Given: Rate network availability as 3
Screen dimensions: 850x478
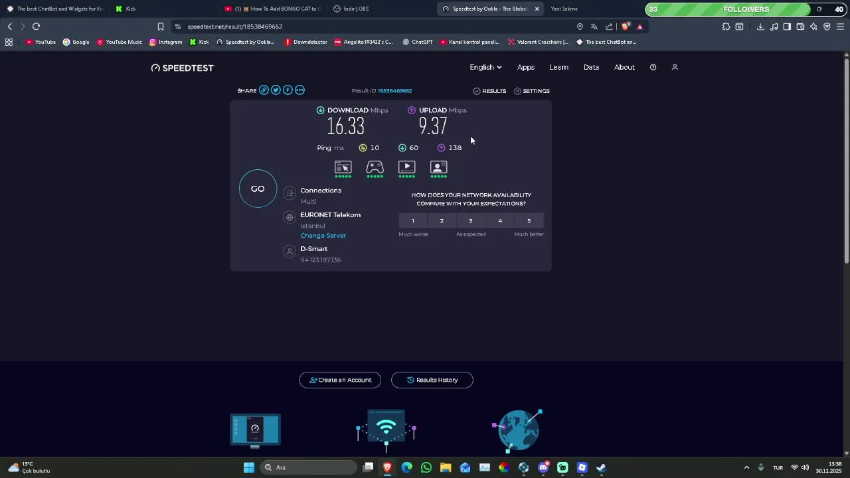Looking at the screenshot, I should click(471, 220).
